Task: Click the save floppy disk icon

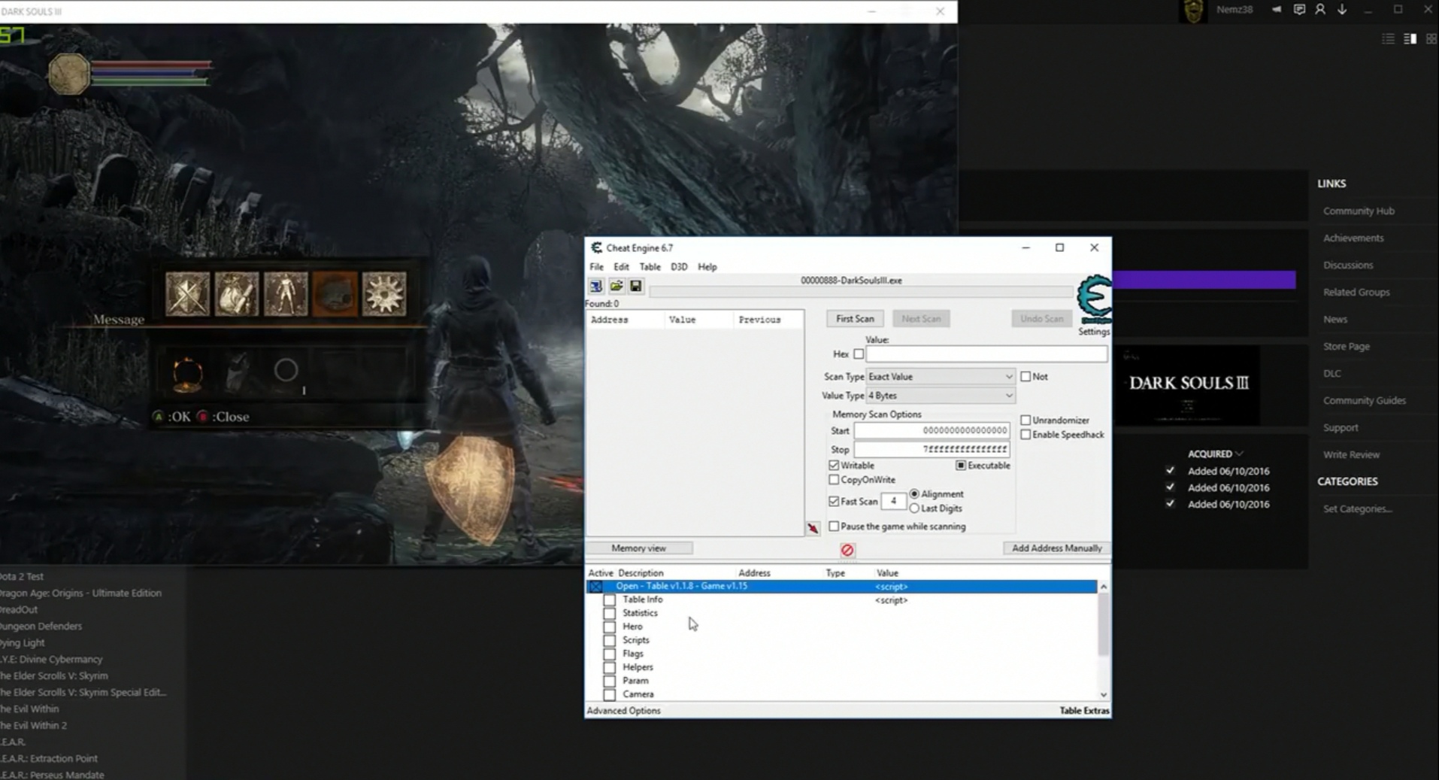Action: point(636,286)
